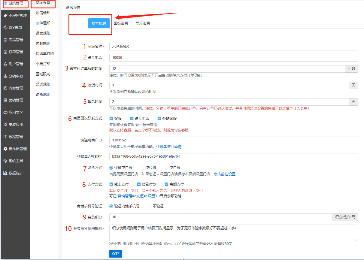Click the 系统管理 gear icon
The width and height of the screenshot is (364, 260).
pyautogui.click(x=5, y=3)
